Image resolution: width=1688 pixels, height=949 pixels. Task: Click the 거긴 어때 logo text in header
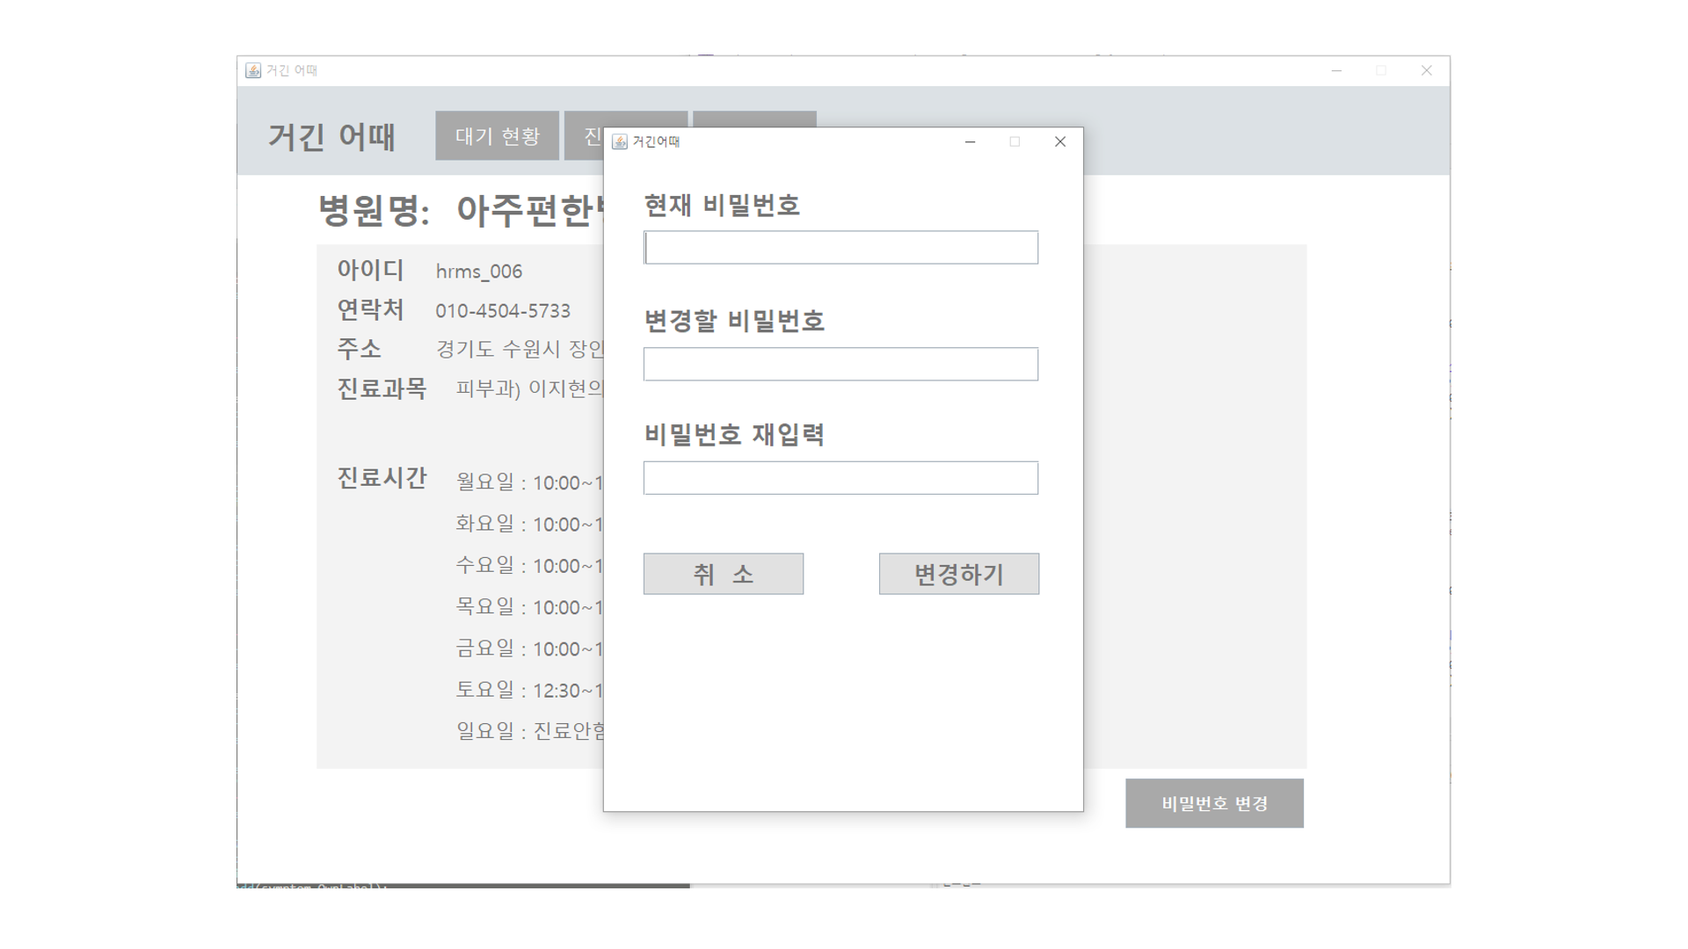[x=331, y=137]
